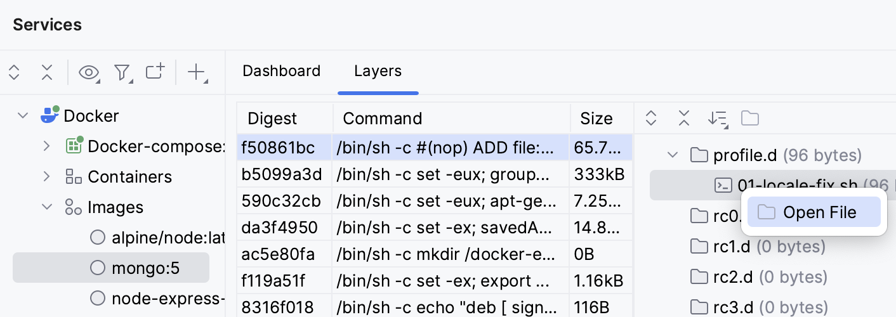Click Open in New Tab icon
This screenshot has height=317, width=896.
click(x=155, y=72)
